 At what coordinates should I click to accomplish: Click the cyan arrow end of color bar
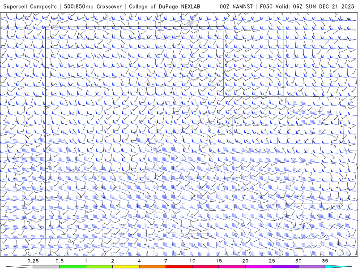tap(339, 267)
